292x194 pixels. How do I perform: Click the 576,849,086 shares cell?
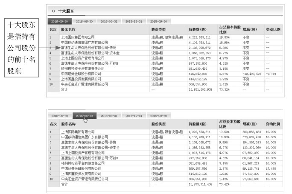click(x=198, y=74)
